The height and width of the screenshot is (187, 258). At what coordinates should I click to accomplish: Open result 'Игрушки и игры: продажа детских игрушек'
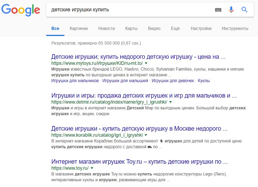[144, 95]
